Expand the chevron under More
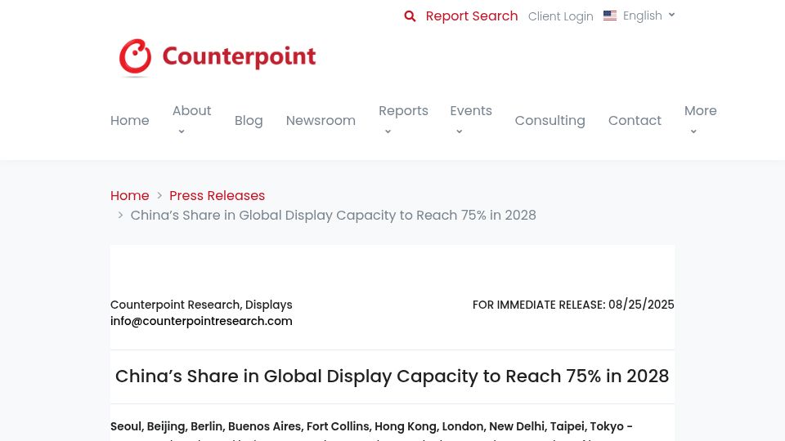Viewport: 785px width, 441px height. click(x=693, y=131)
